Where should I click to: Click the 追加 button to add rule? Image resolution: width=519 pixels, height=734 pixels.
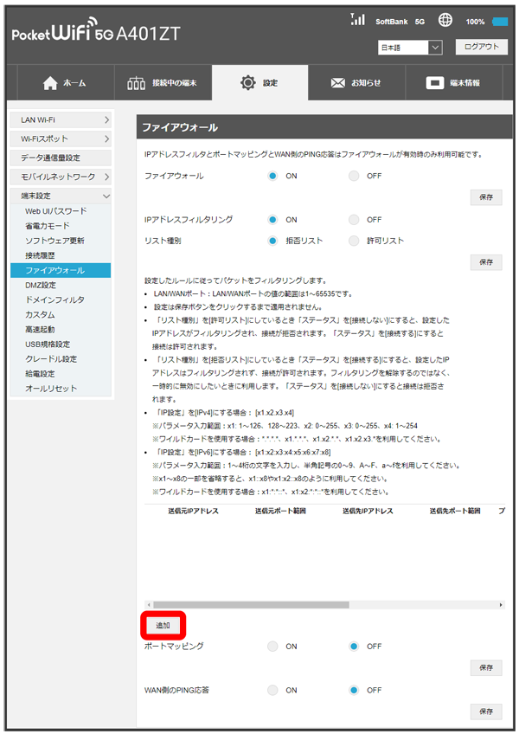click(163, 624)
